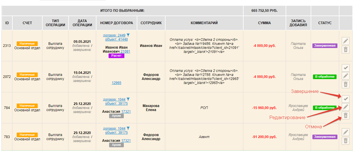Cancel operation 784 using the trash icon
Viewport: 355px width, 151px height.
tap(345, 116)
